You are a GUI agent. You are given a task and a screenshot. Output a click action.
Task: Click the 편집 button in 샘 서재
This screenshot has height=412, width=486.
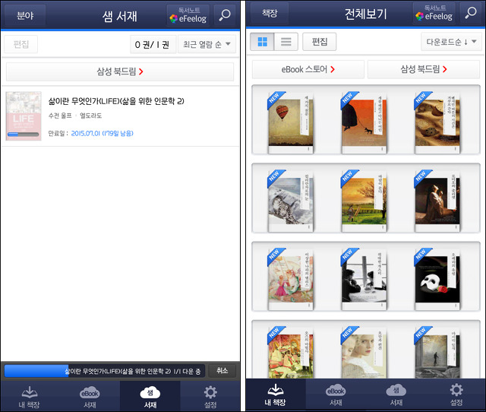click(21, 44)
